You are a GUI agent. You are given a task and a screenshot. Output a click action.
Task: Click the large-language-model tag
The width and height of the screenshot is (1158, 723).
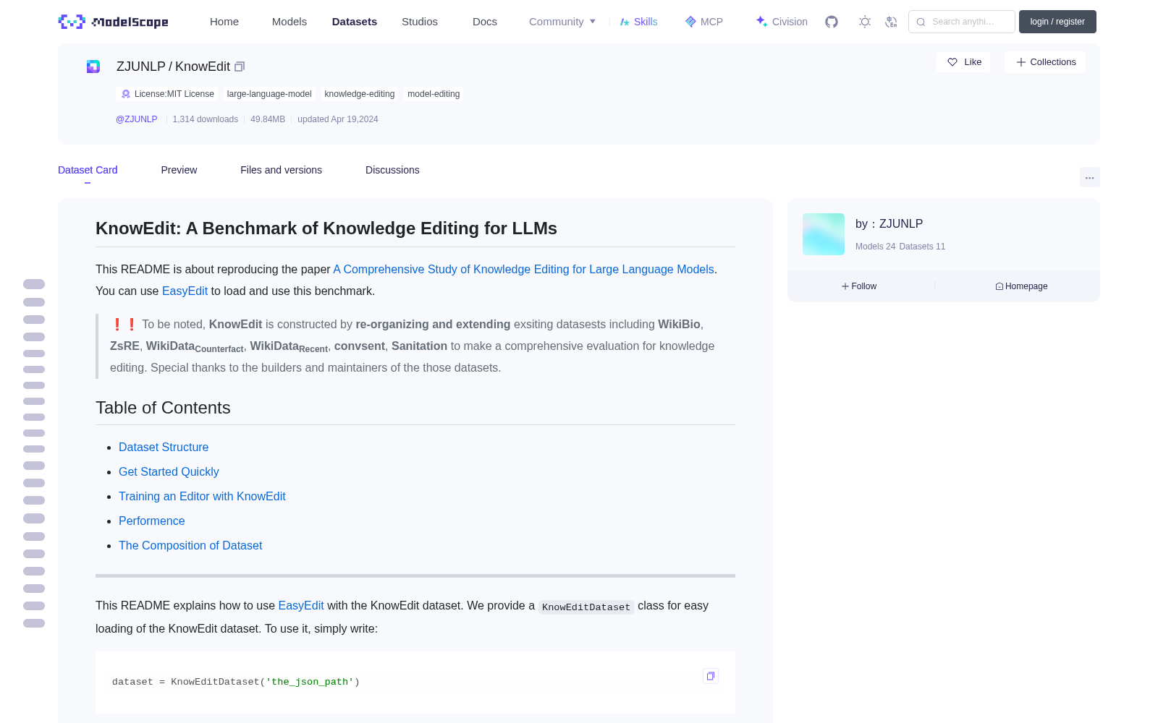click(x=269, y=94)
